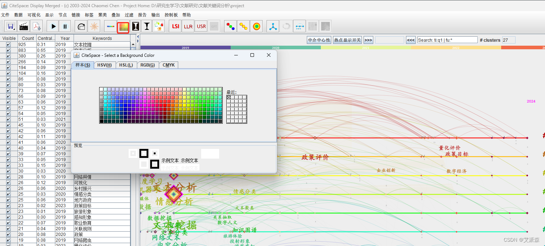This screenshot has width=545, height=246.
Task: Toggle Visible checkbox for 地方政府 row
Action: click(x=9, y=200)
